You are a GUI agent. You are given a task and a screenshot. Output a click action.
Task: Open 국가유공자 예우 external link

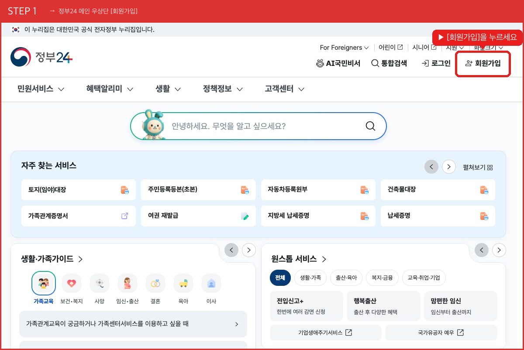tap(441, 333)
